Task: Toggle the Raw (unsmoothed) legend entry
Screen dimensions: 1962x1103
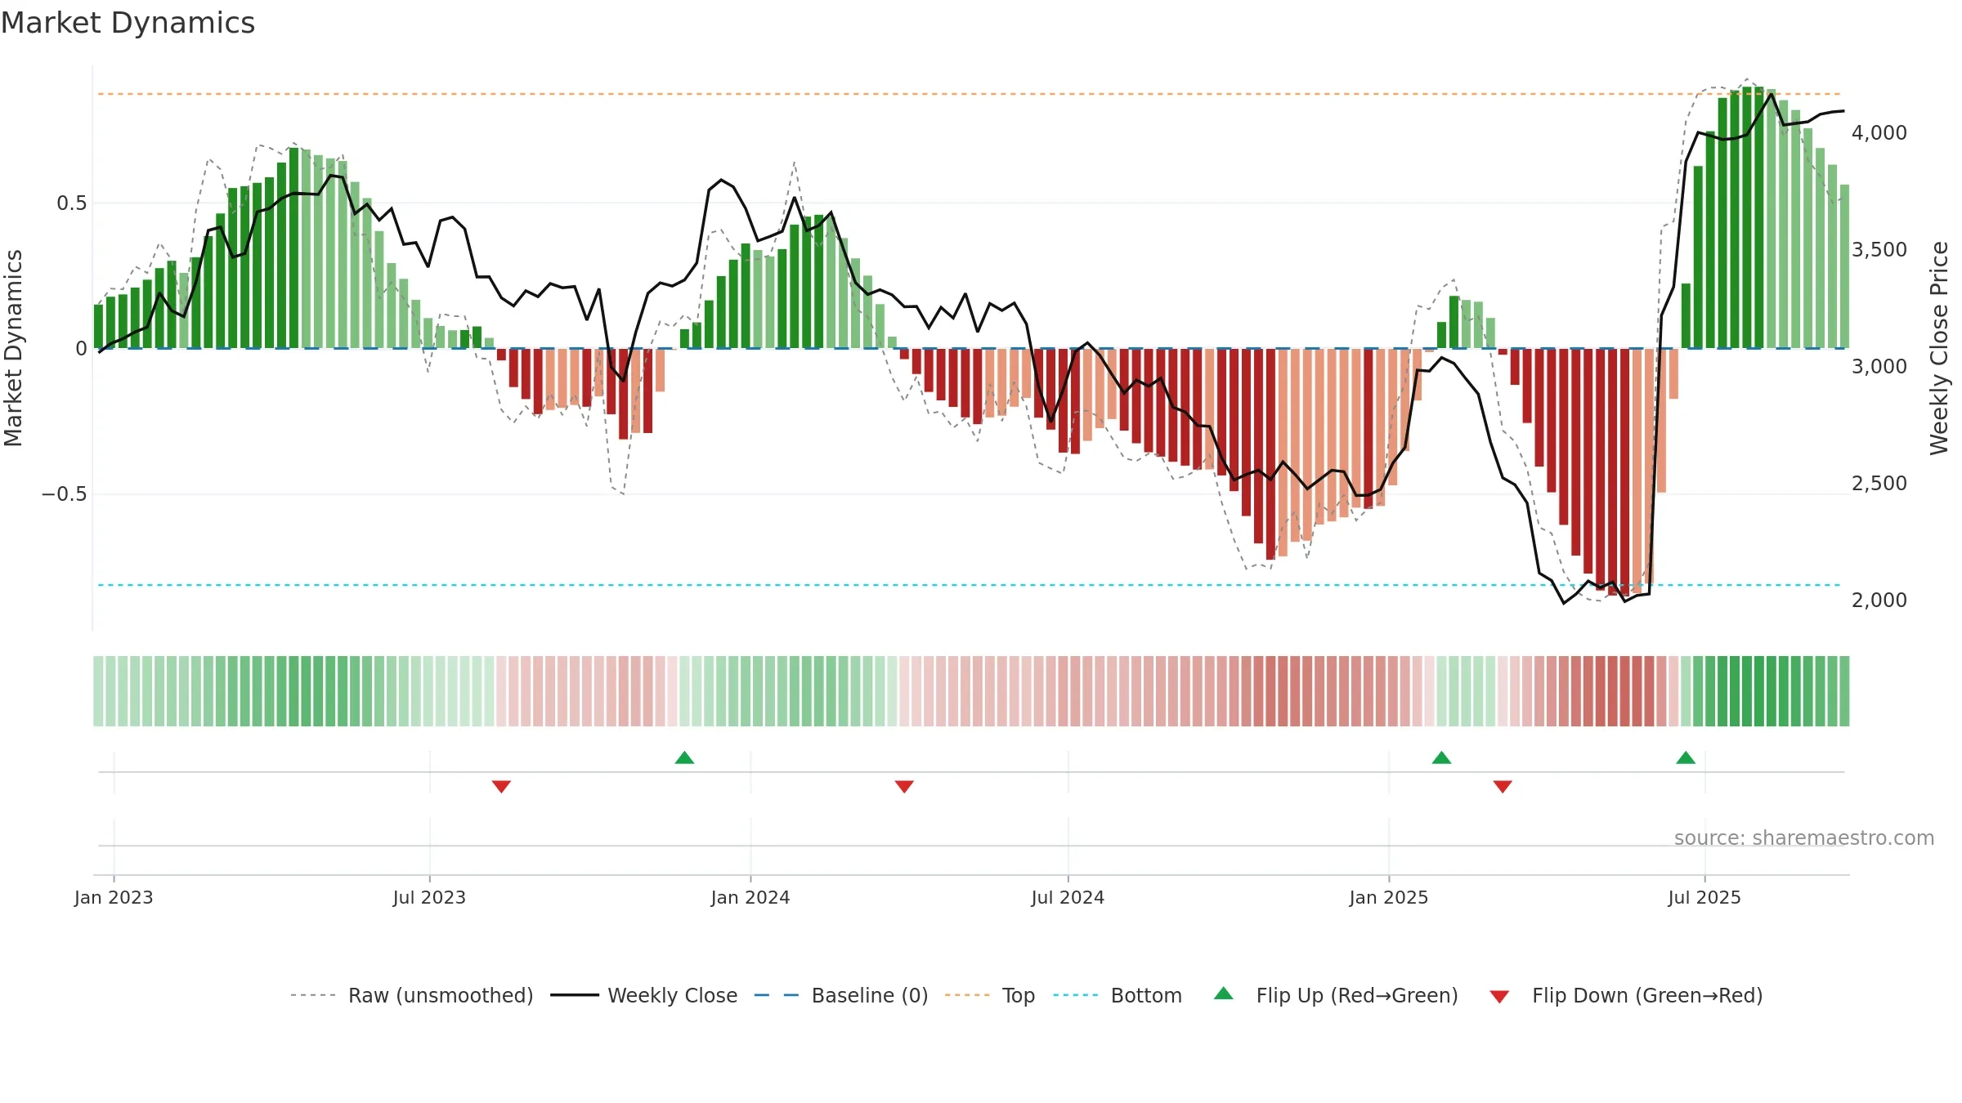Action: pyautogui.click(x=412, y=995)
